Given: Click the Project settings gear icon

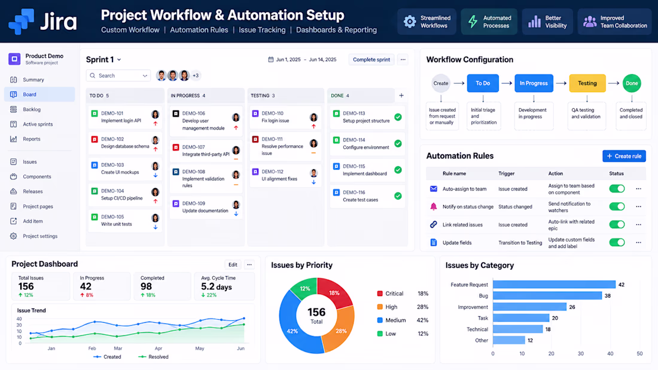Looking at the screenshot, I should tap(13, 236).
